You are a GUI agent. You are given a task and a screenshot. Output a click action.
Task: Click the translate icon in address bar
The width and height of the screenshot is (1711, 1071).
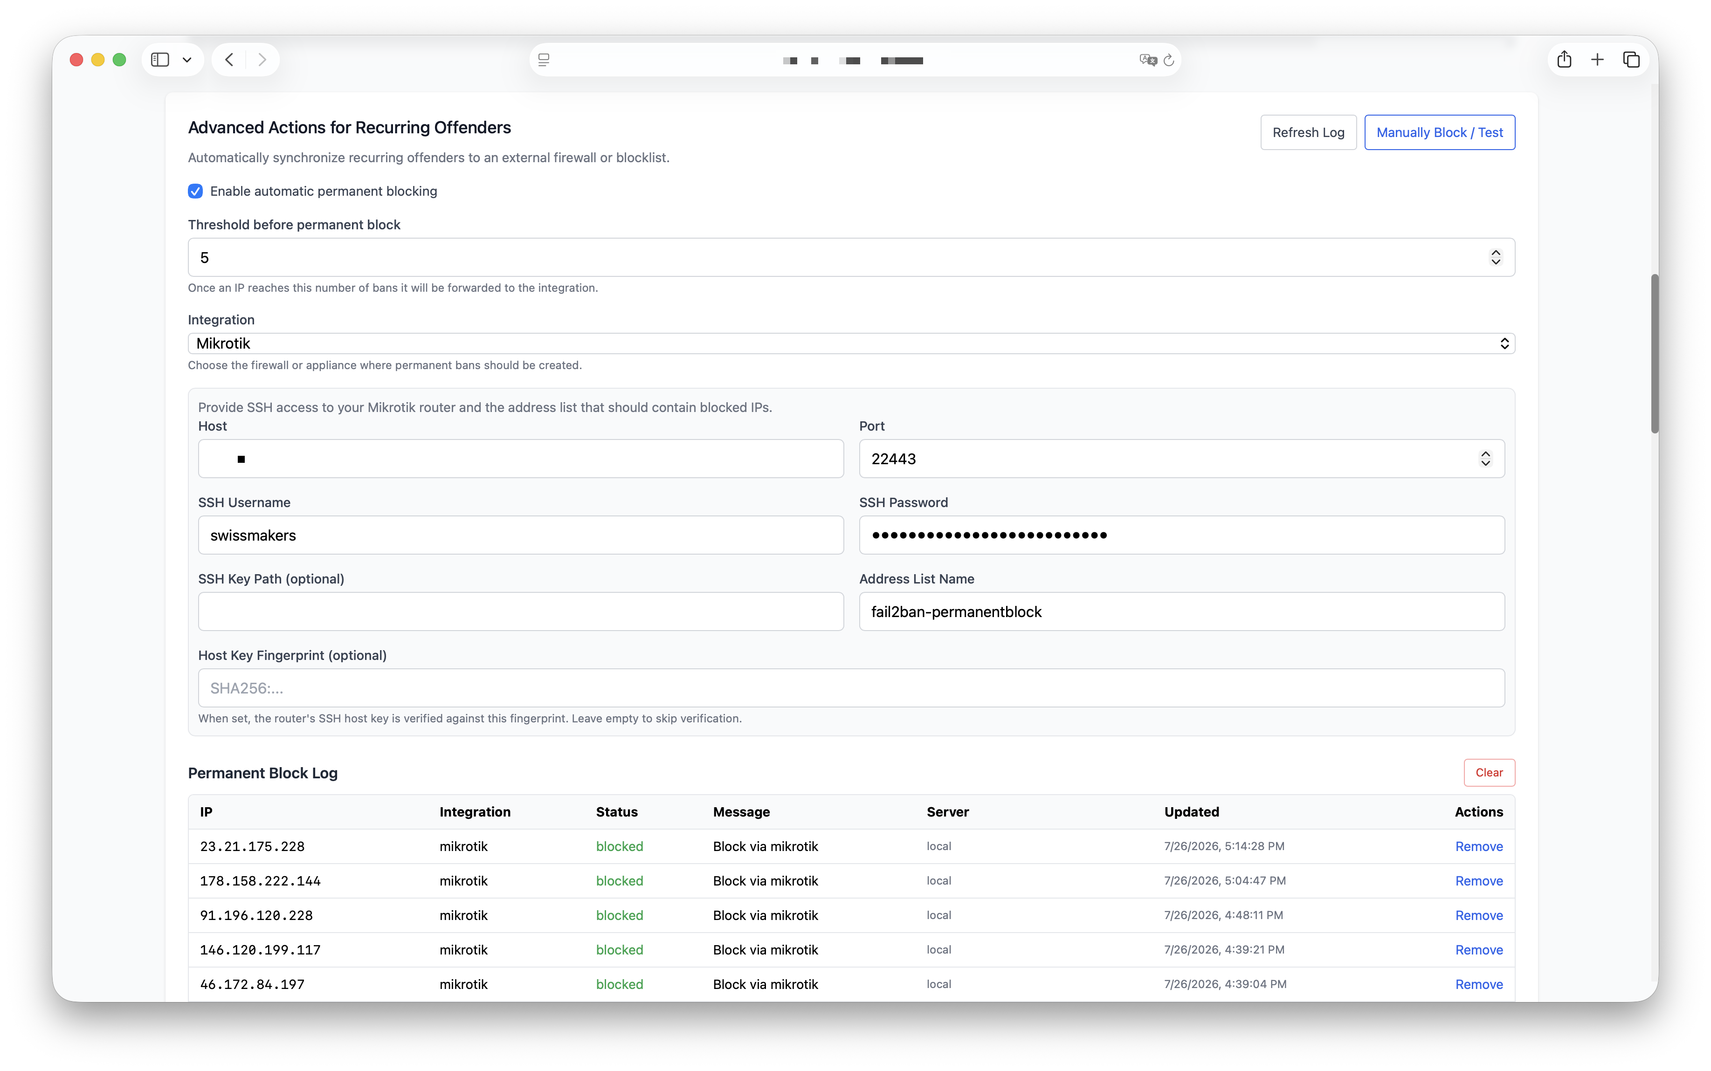1148,60
